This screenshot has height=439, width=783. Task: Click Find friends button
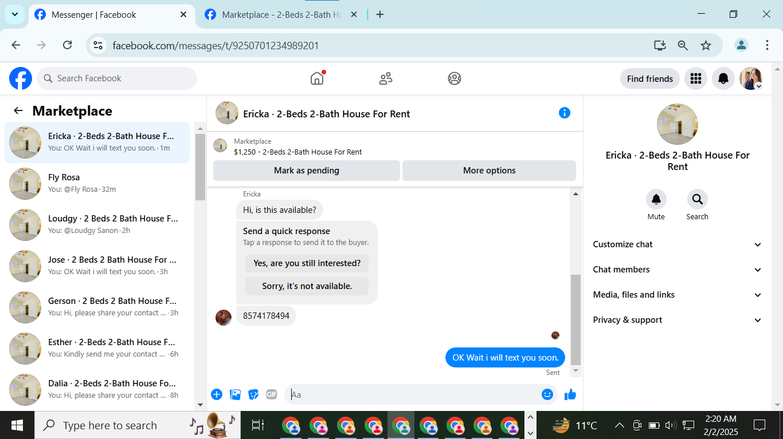[650, 78]
